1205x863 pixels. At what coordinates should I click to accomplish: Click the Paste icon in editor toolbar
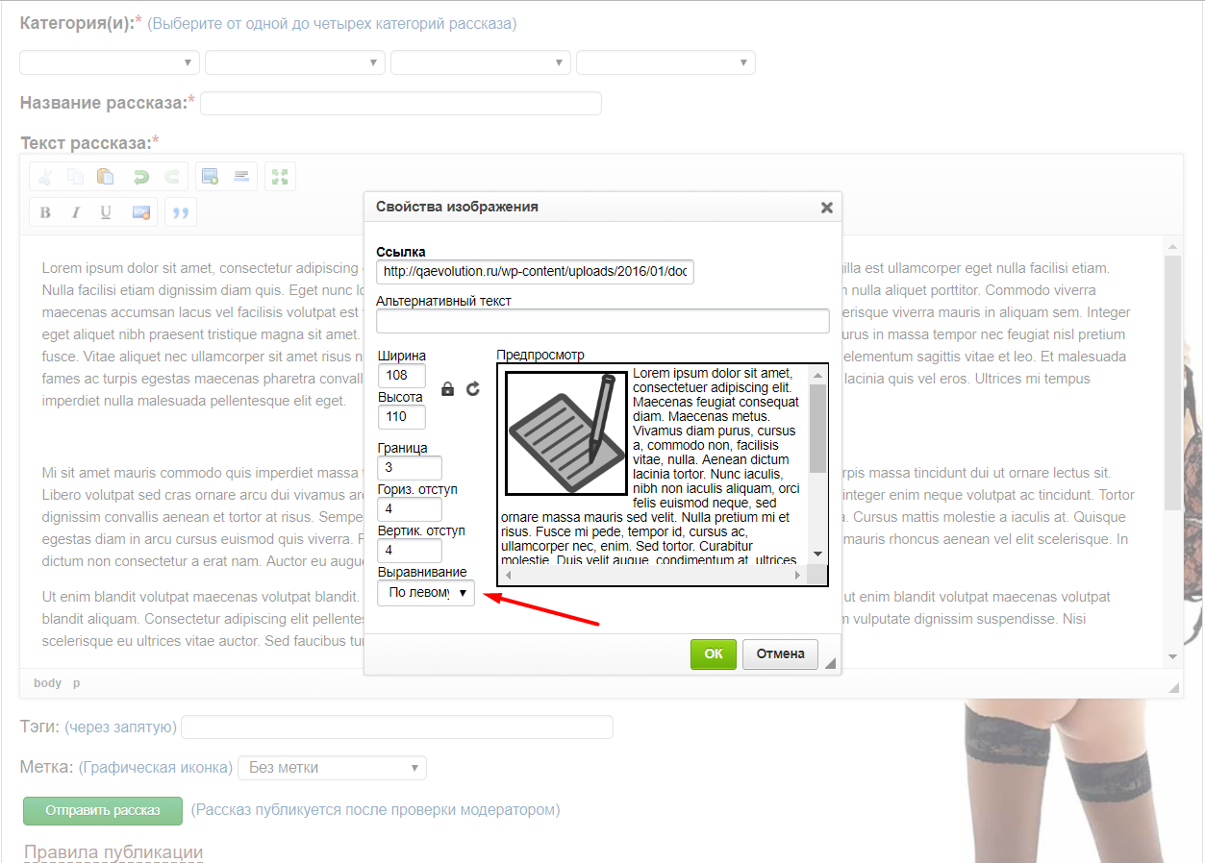pos(107,177)
